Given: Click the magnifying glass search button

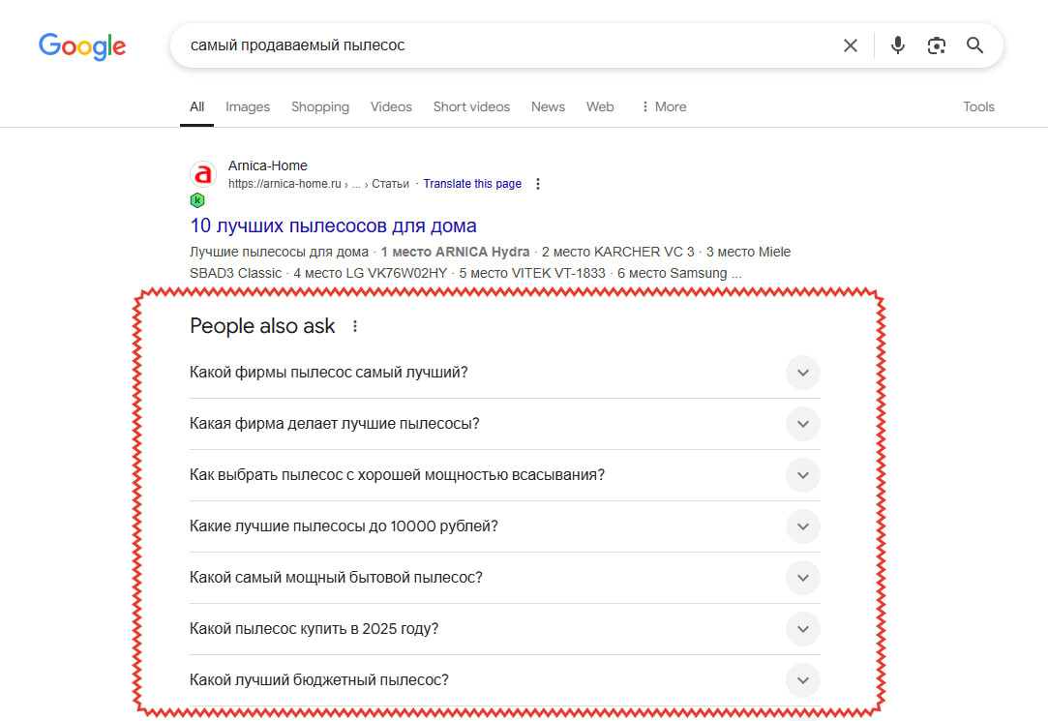Looking at the screenshot, I should tap(974, 45).
